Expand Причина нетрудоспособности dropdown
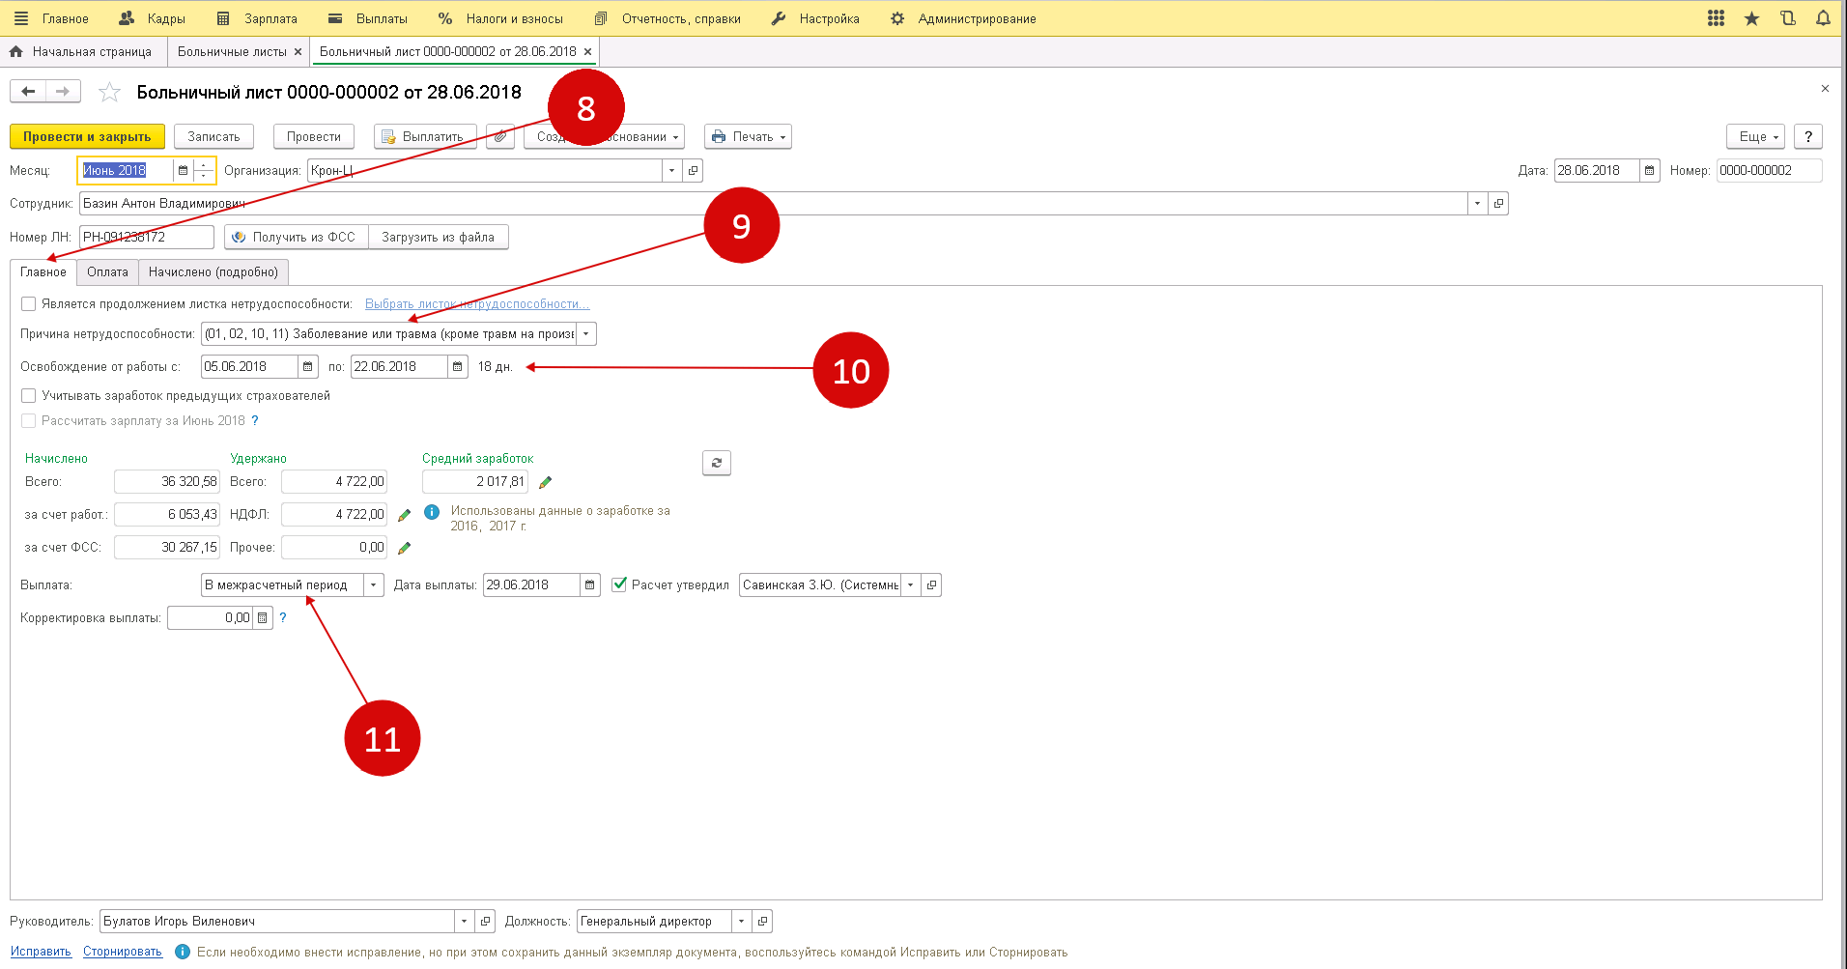This screenshot has height=969, width=1847. tap(585, 334)
